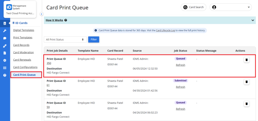
Task: Open the Card Lifecycle Log link
Action: tap(165, 31)
